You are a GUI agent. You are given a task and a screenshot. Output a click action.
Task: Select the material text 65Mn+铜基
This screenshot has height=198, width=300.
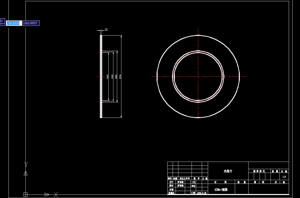pos(221,190)
